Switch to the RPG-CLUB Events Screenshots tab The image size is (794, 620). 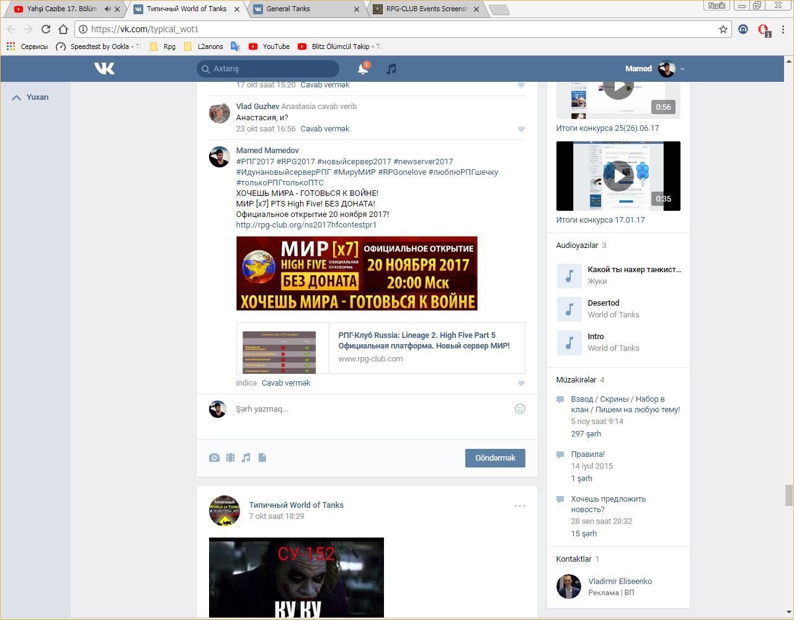tap(426, 9)
